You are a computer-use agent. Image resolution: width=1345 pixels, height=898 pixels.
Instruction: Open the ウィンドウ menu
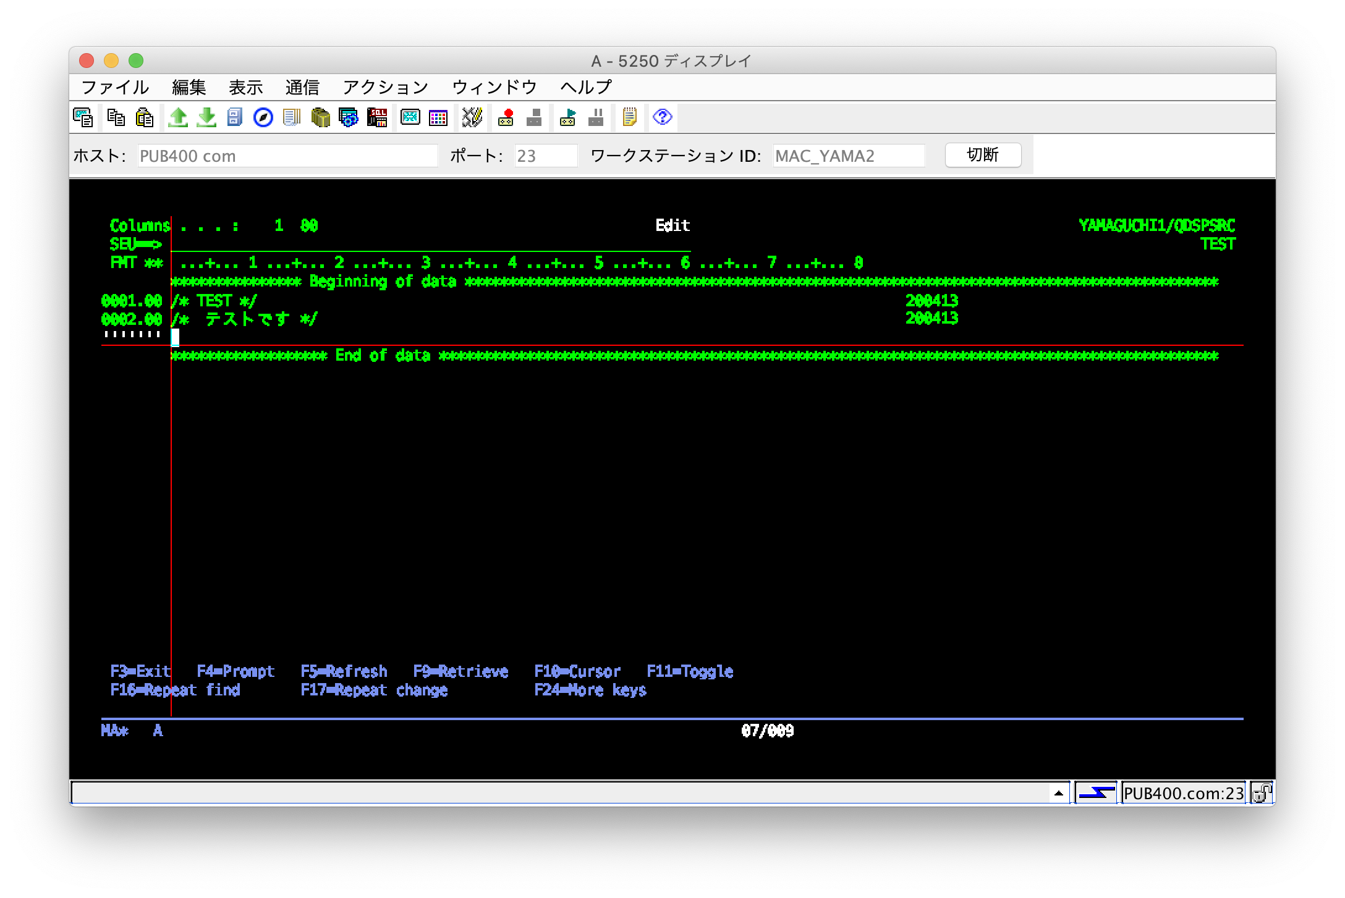pyautogui.click(x=494, y=87)
